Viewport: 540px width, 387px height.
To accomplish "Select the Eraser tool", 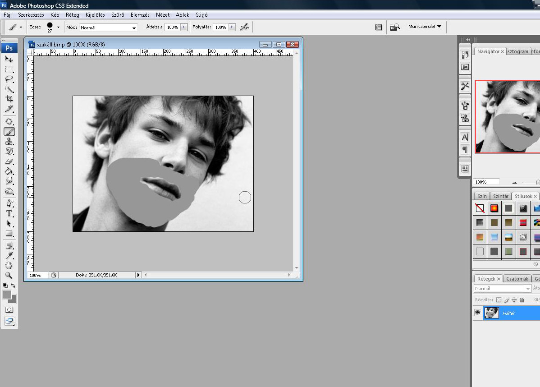I will click(9, 161).
